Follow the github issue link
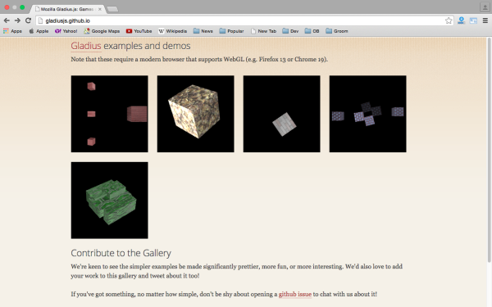The image size is (492, 307). (x=295, y=294)
